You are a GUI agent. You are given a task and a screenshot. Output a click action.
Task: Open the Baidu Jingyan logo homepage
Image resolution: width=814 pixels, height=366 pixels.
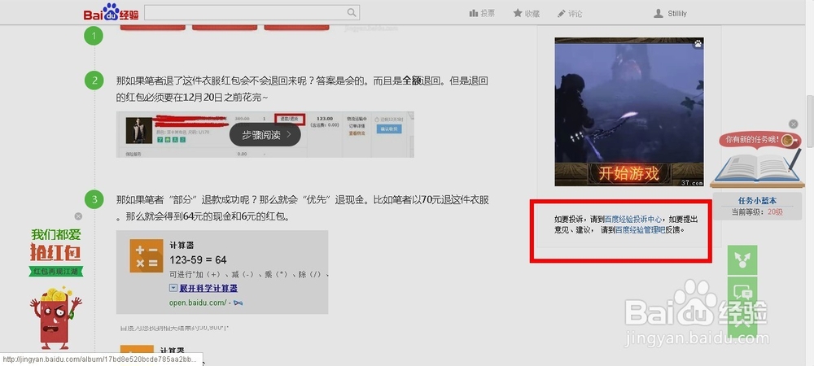click(111, 12)
